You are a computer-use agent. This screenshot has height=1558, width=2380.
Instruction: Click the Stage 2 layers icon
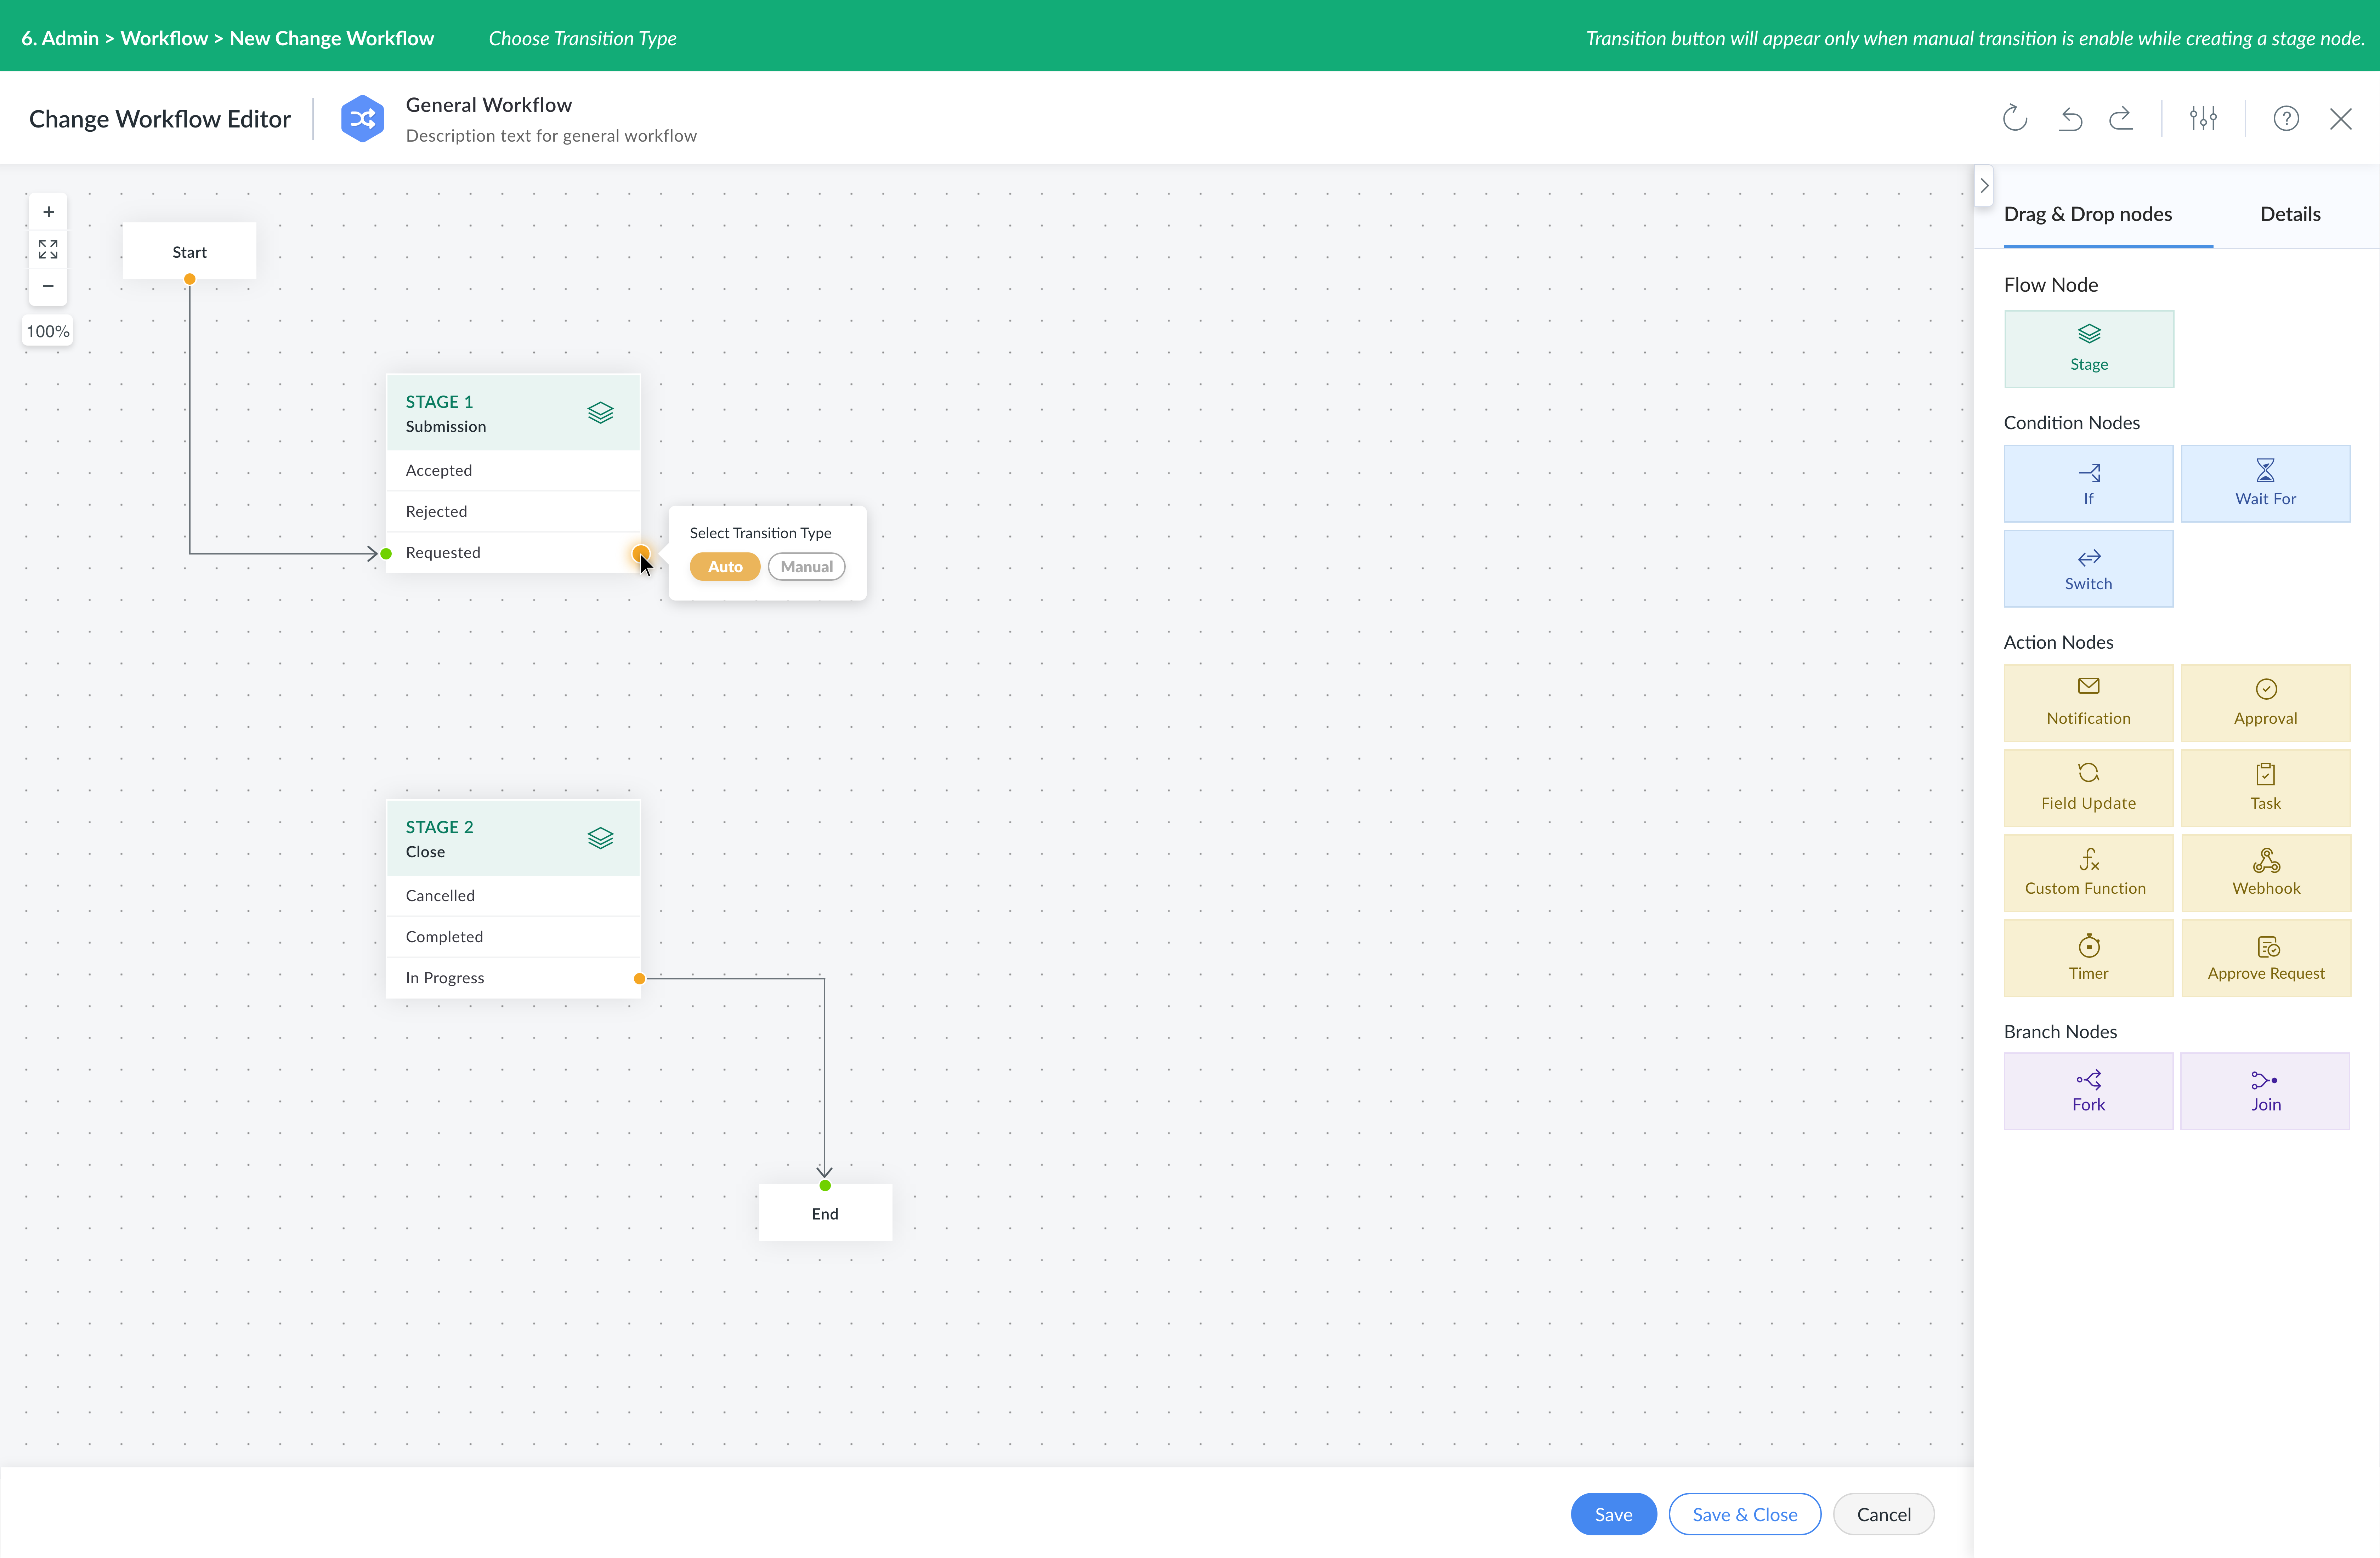(600, 838)
